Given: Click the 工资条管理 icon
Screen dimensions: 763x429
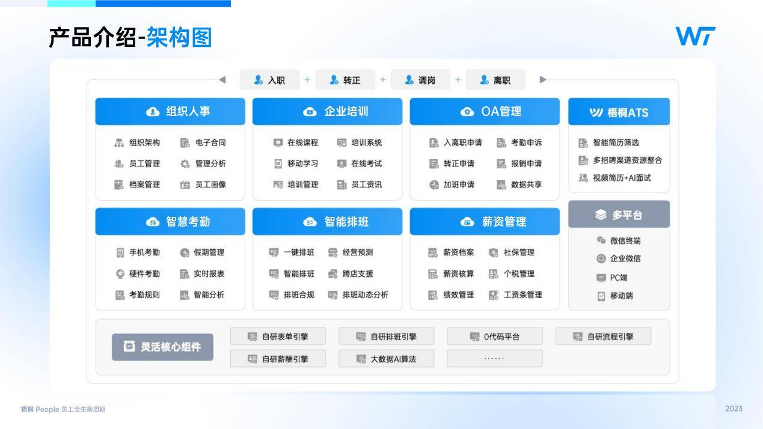Looking at the screenshot, I should [x=494, y=295].
